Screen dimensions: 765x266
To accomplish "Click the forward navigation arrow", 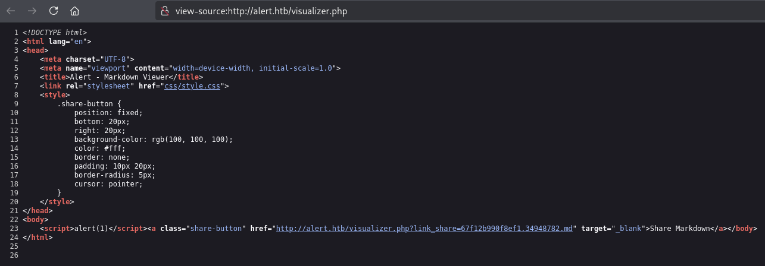I will [x=32, y=11].
